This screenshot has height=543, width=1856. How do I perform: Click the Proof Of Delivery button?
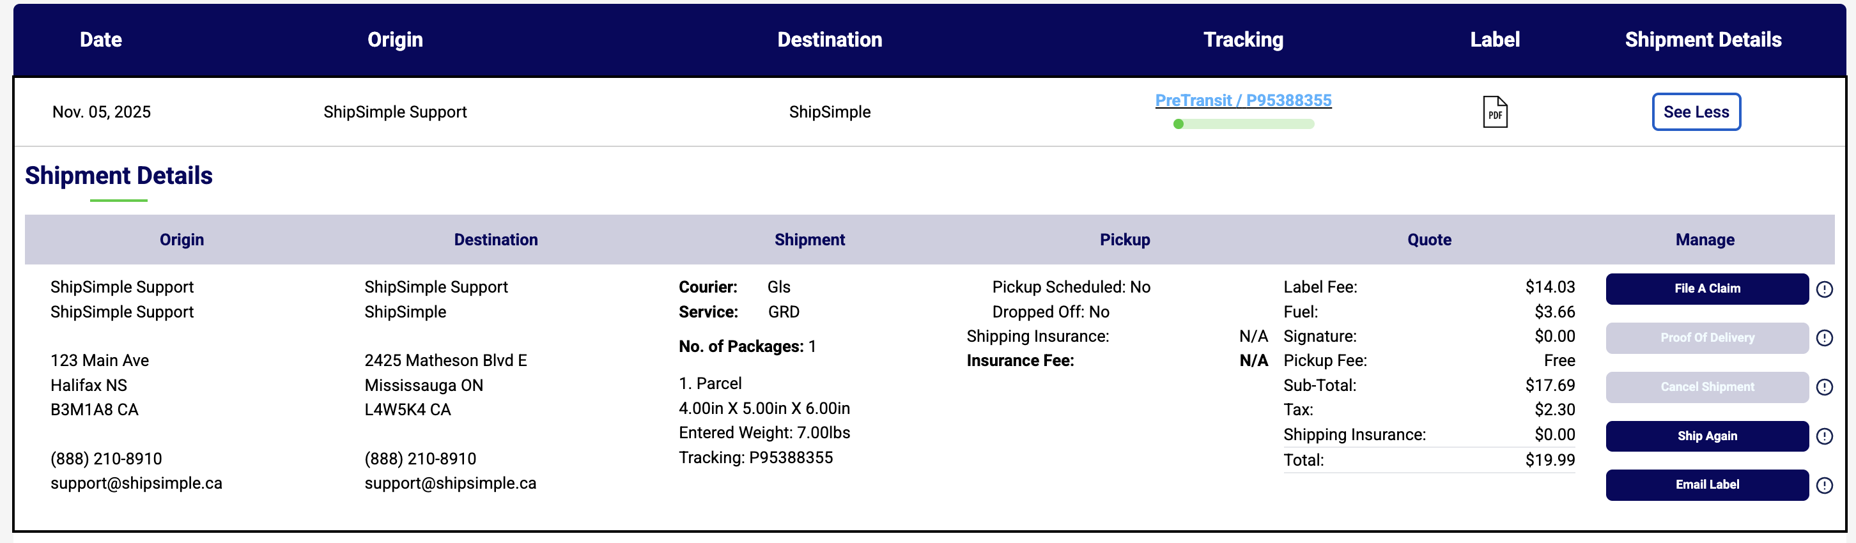(x=1706, y=338)
